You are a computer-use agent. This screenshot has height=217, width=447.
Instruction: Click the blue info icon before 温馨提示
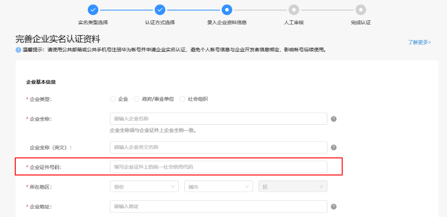coord(18,50)
